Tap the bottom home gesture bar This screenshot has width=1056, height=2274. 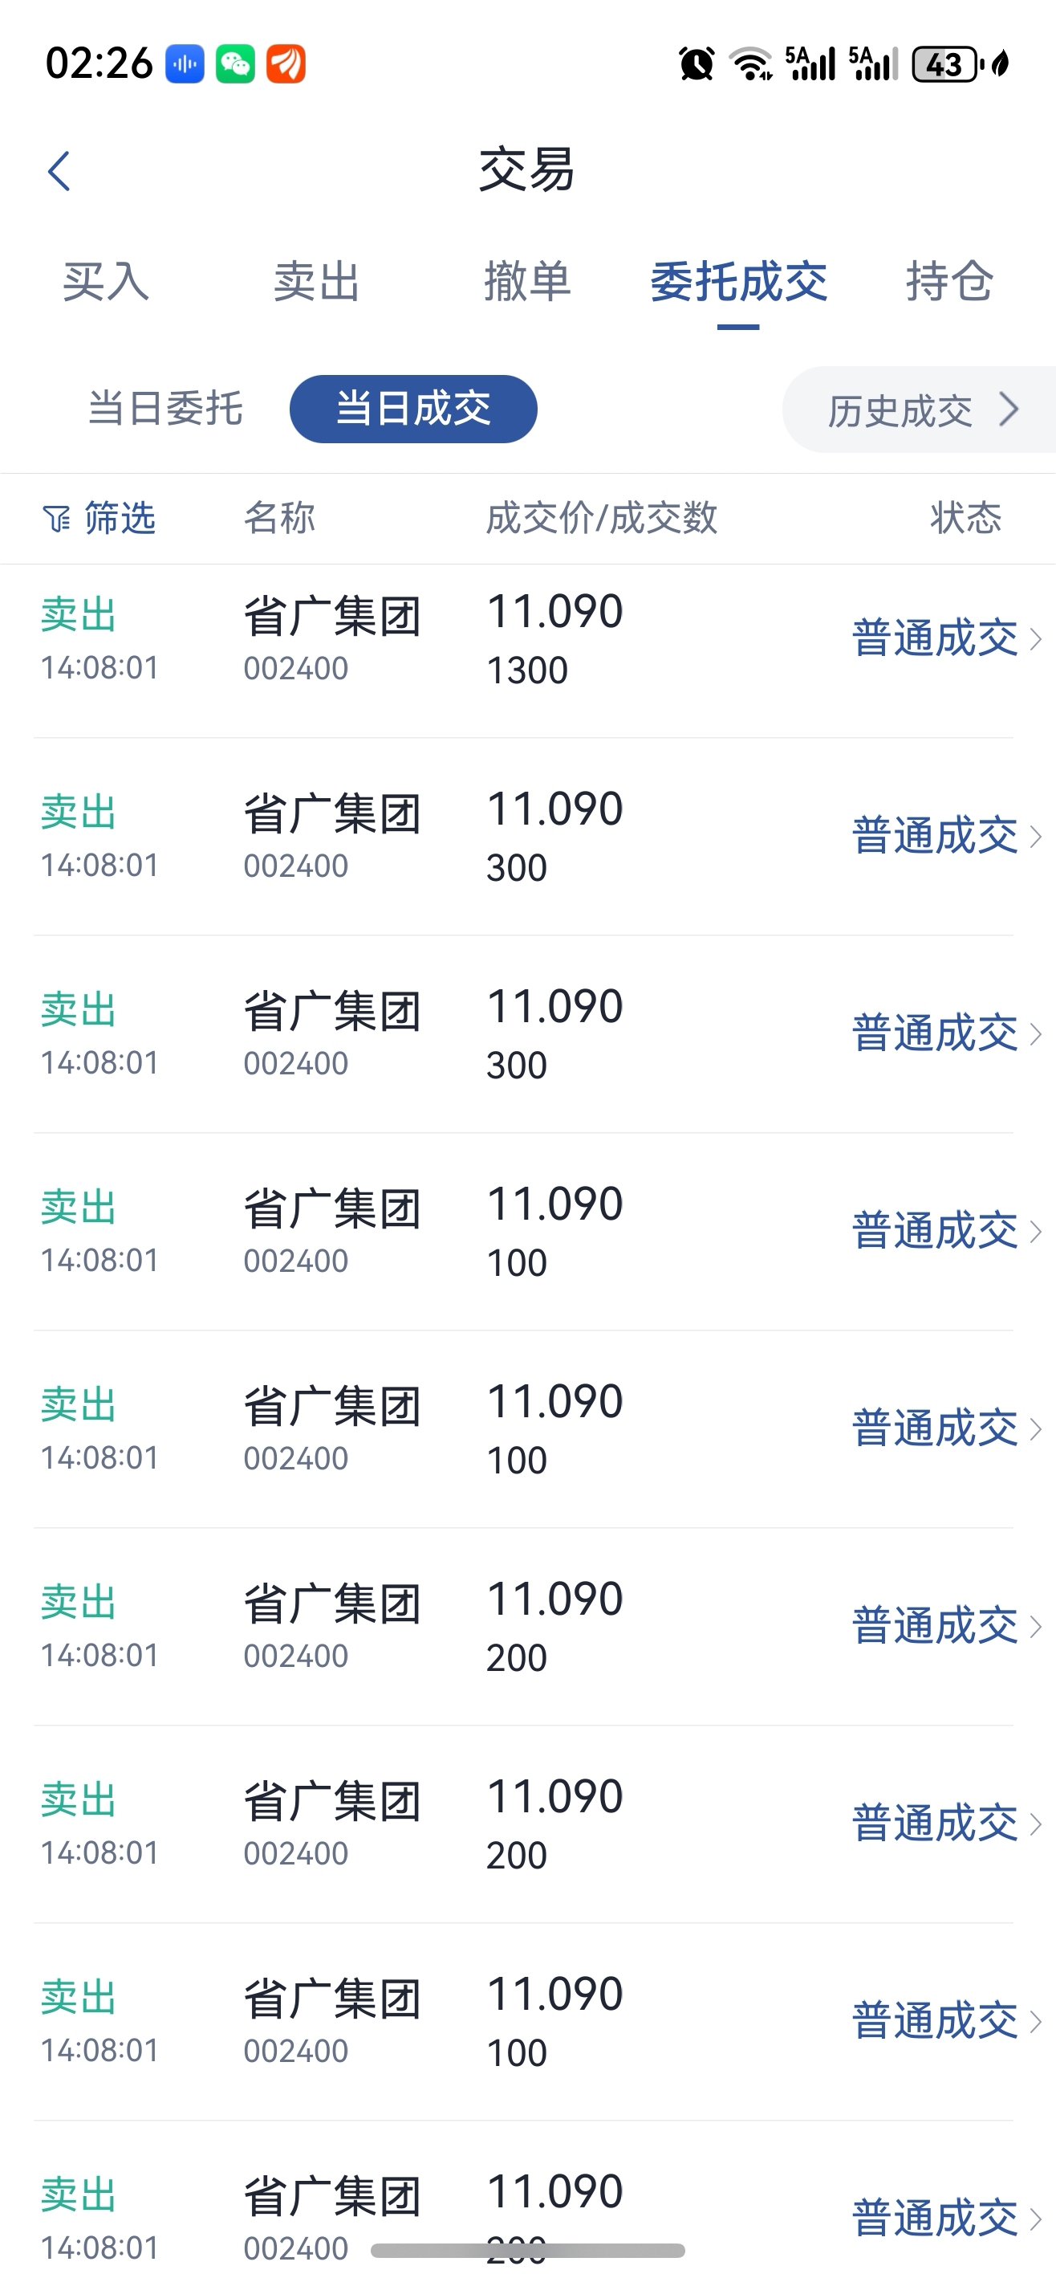pos(527,2250)
